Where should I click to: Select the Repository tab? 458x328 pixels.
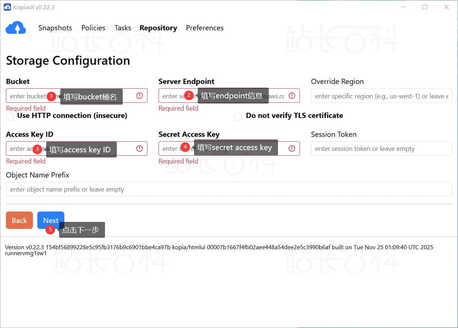(x=158, y=28)
